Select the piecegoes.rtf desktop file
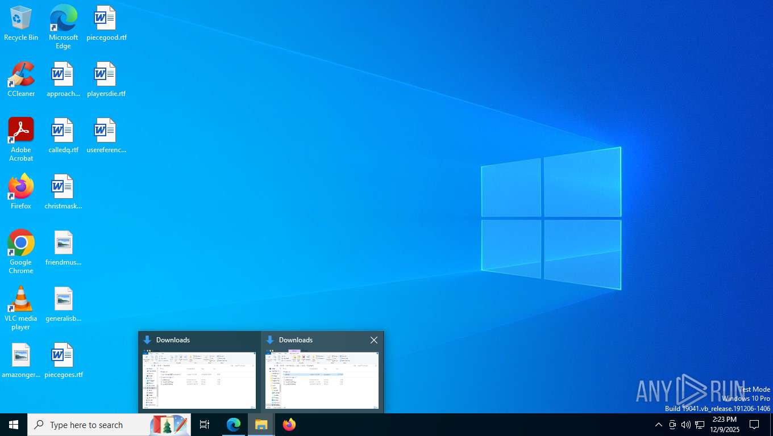The width and height of the screenshot is (773, 436). coord(63,360)
